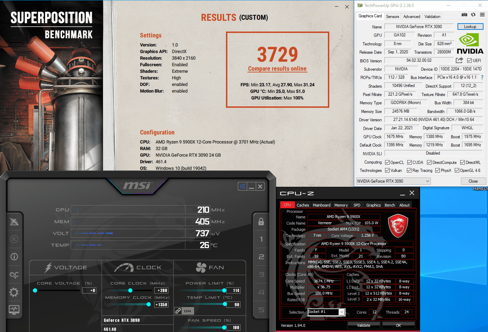Click the Core Clock slider handle
This screenshot has width=488, height=332.
pos(130,290)
